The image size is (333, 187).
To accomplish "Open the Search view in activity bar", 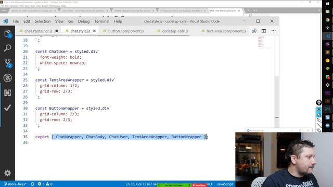I will pyautogui.click(x=7, y=48).
